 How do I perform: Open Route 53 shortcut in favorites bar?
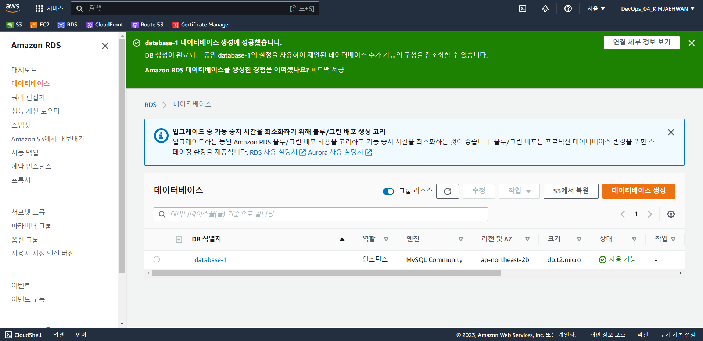(147, 25)
